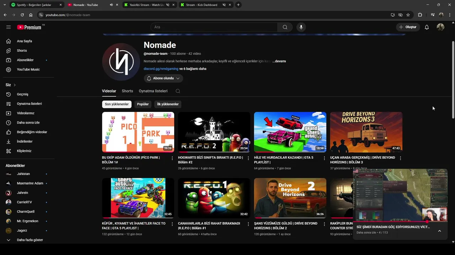Open the Drive Beyond Horizons 3 thumbnail
Screen dimensions: 455x255
(366, 132)
